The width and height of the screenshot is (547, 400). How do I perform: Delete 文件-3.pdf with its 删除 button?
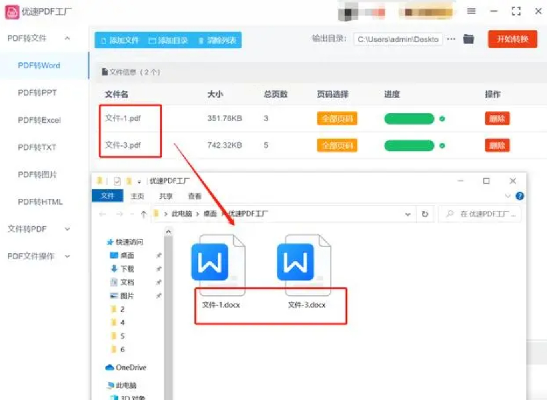pyautogui.click(x=497, y=145)
